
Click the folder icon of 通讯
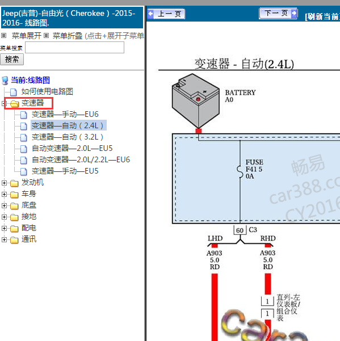click(14, 240)
